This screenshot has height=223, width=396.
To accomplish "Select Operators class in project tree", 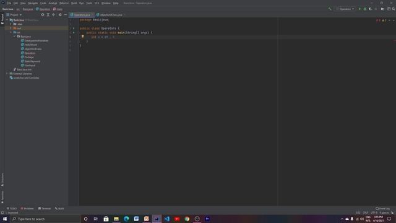I will (28, 53).
